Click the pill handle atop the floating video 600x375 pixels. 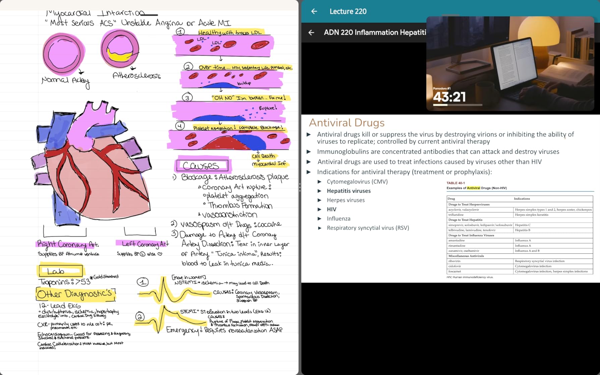450,15
